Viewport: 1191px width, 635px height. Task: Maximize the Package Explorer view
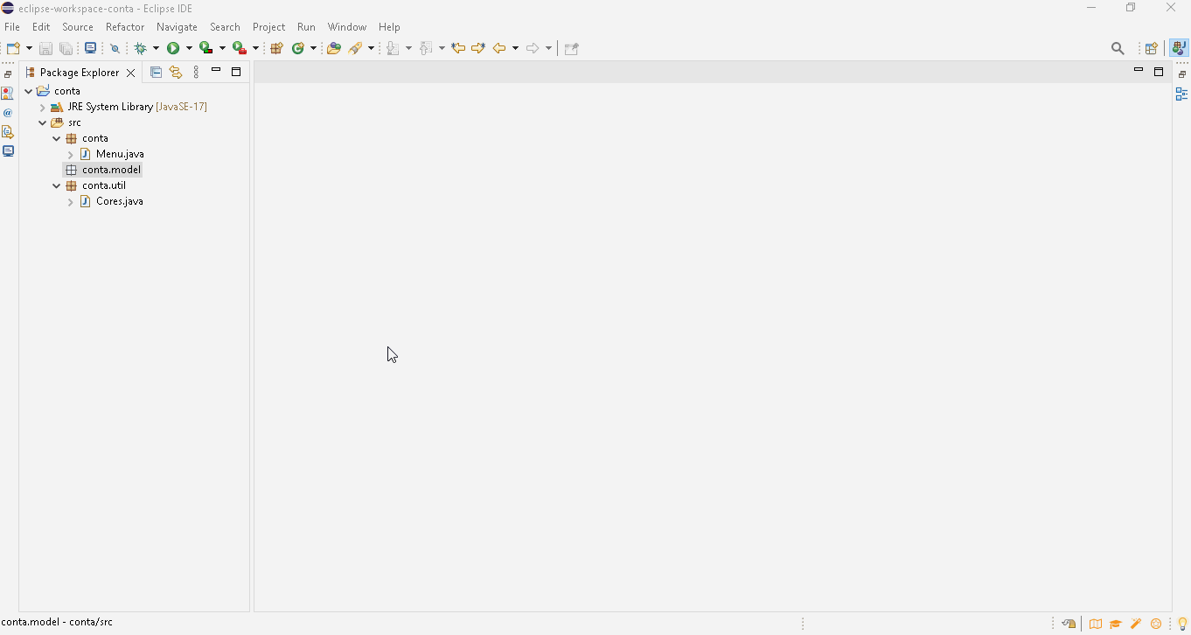tap(235, 72)
